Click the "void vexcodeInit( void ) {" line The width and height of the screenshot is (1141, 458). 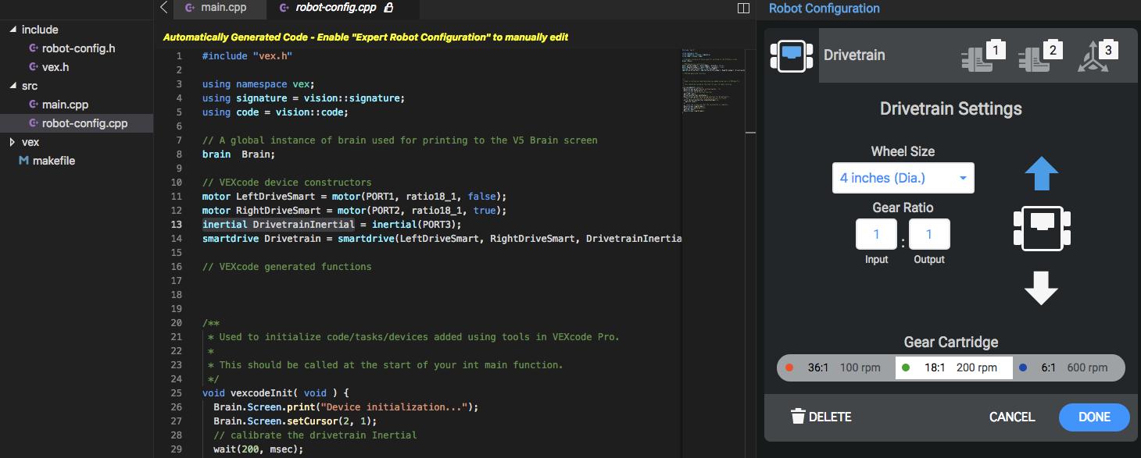tap(275, 393)
